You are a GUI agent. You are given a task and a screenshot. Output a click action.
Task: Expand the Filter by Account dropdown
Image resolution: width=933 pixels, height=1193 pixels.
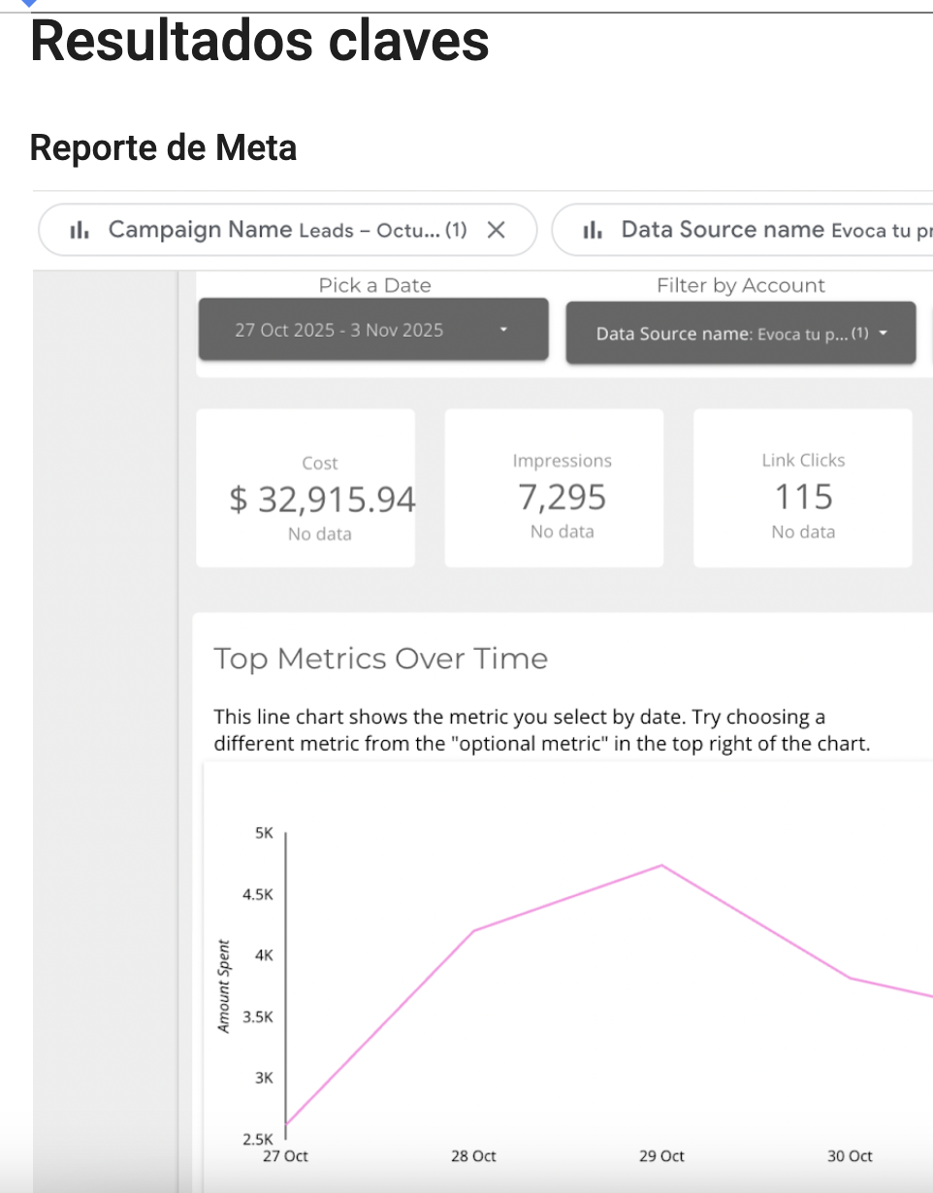(740, 333)
